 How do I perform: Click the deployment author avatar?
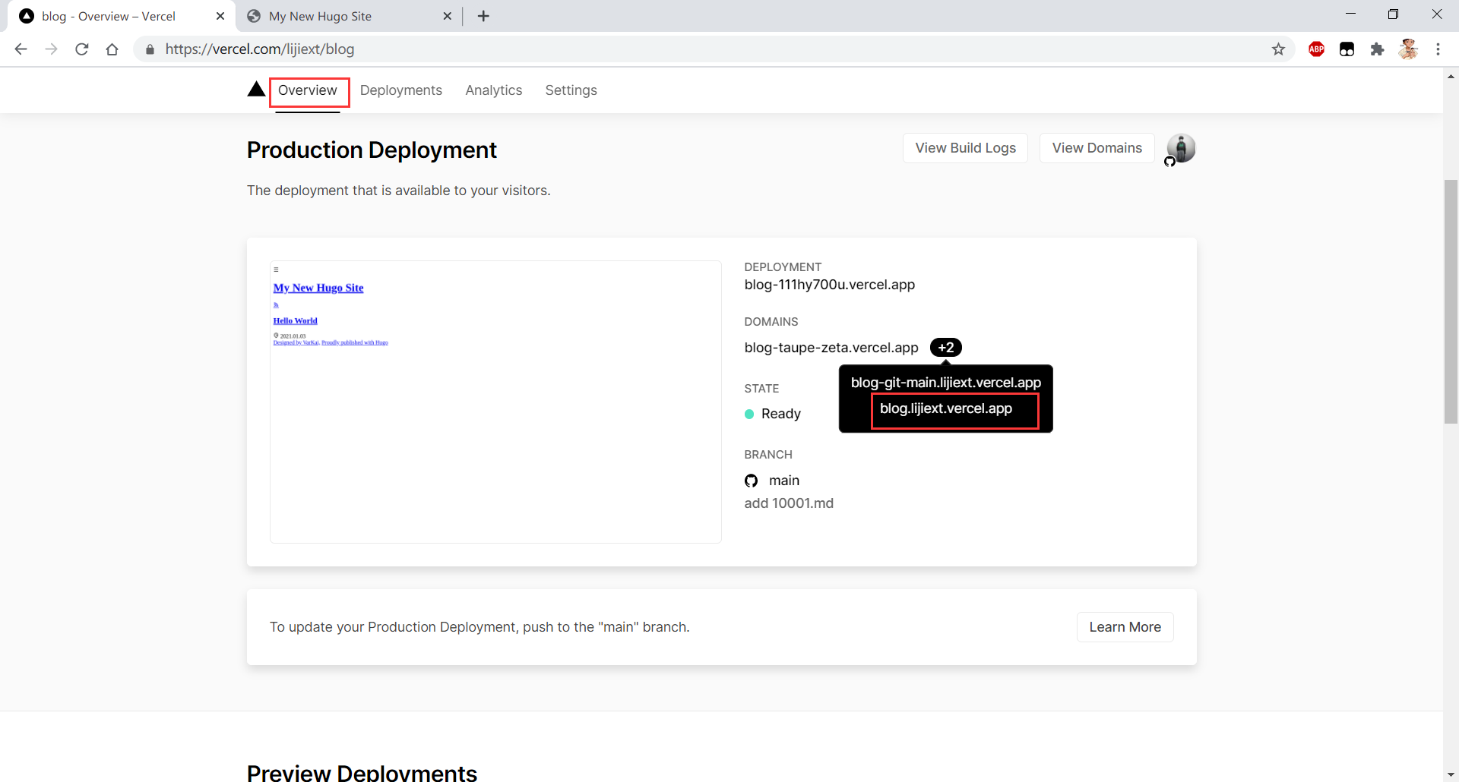coord(1181,148)
